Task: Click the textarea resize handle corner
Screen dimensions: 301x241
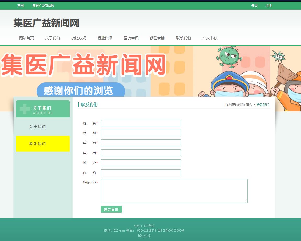Action: pos(246,201)
